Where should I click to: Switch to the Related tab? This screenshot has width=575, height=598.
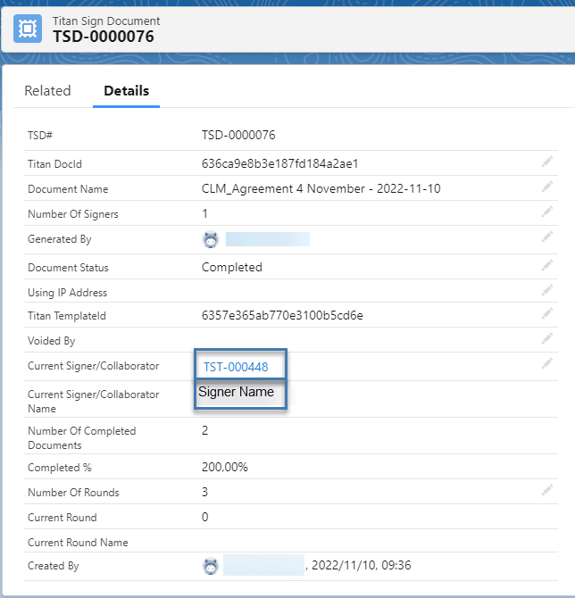pos(47,91)
